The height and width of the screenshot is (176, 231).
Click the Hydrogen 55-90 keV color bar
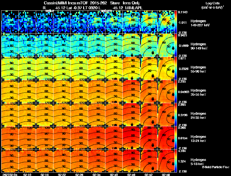176,68
